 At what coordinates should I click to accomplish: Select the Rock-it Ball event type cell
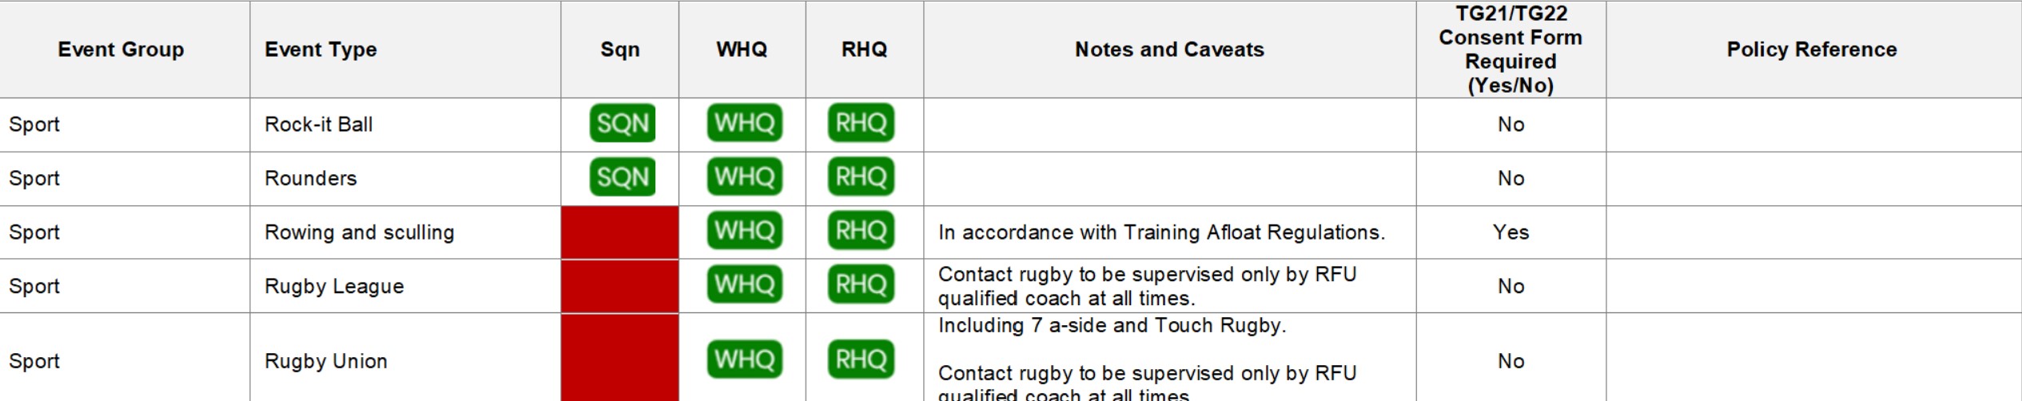point(405,125)
